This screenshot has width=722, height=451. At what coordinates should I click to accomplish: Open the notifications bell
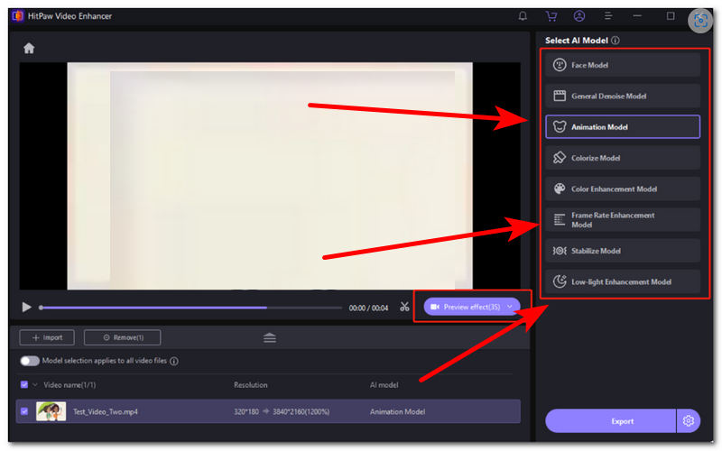tap(523, 16)
